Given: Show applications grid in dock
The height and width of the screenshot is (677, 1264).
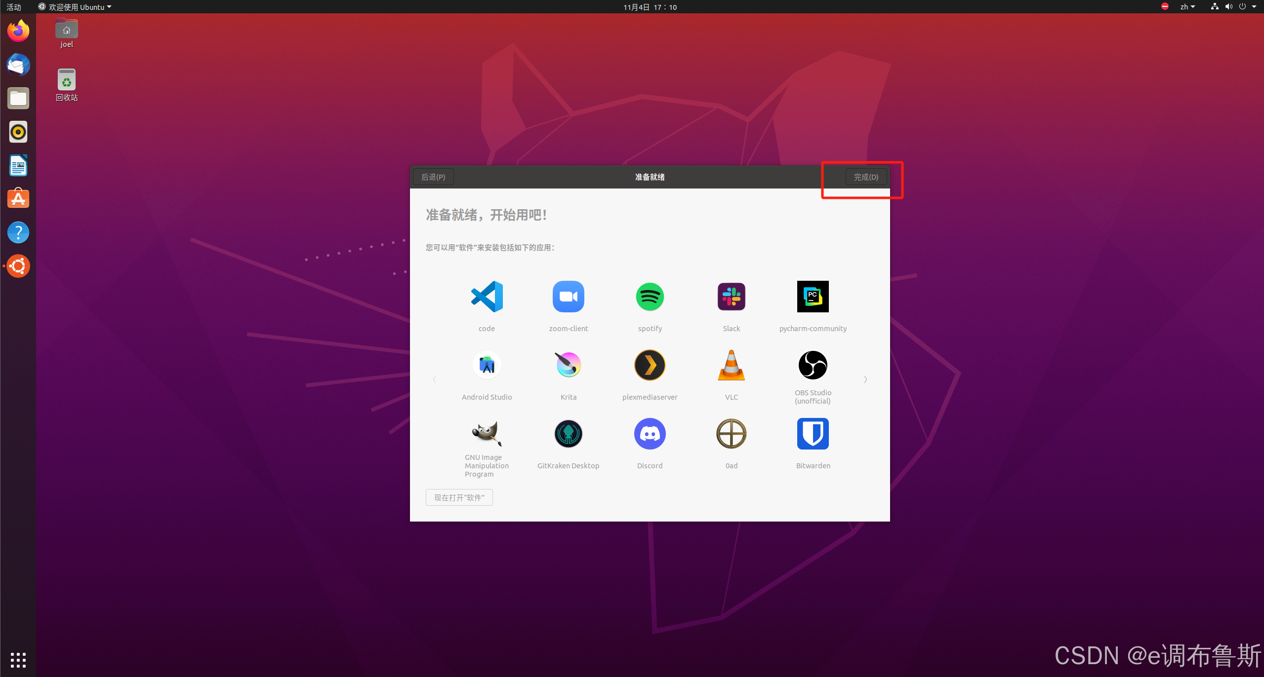Looking at the screenshot, I should (x=18, y=660).
